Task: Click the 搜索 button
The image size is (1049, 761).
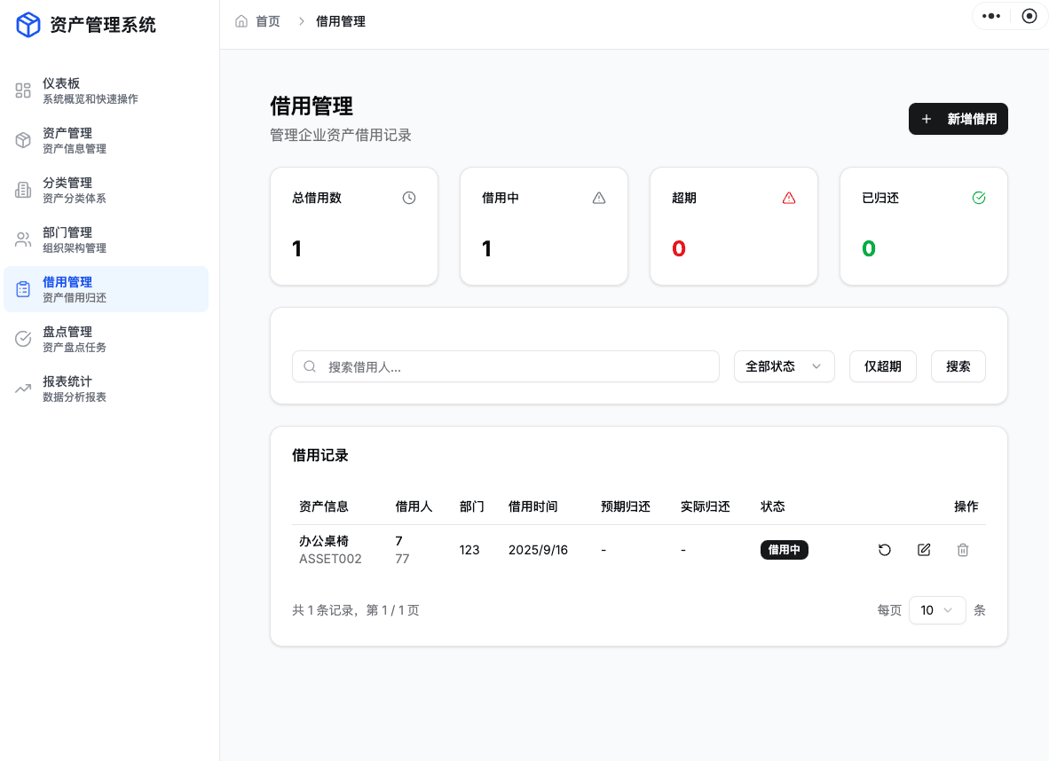Action: coord(958,366)
